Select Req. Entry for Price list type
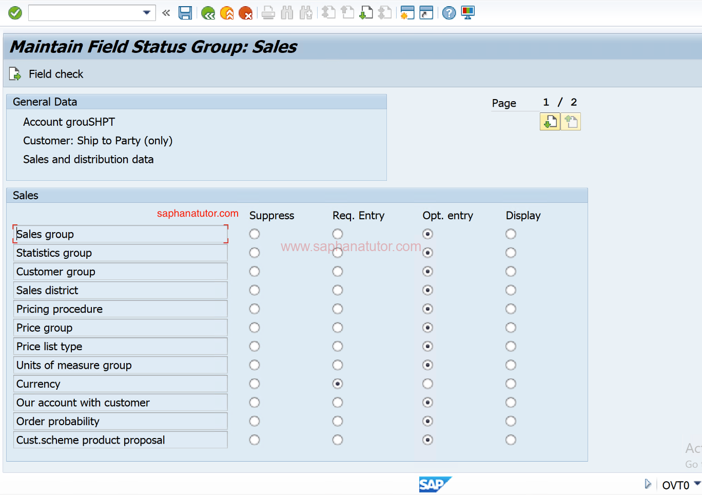Screen dimensions: 702x495 338,347
